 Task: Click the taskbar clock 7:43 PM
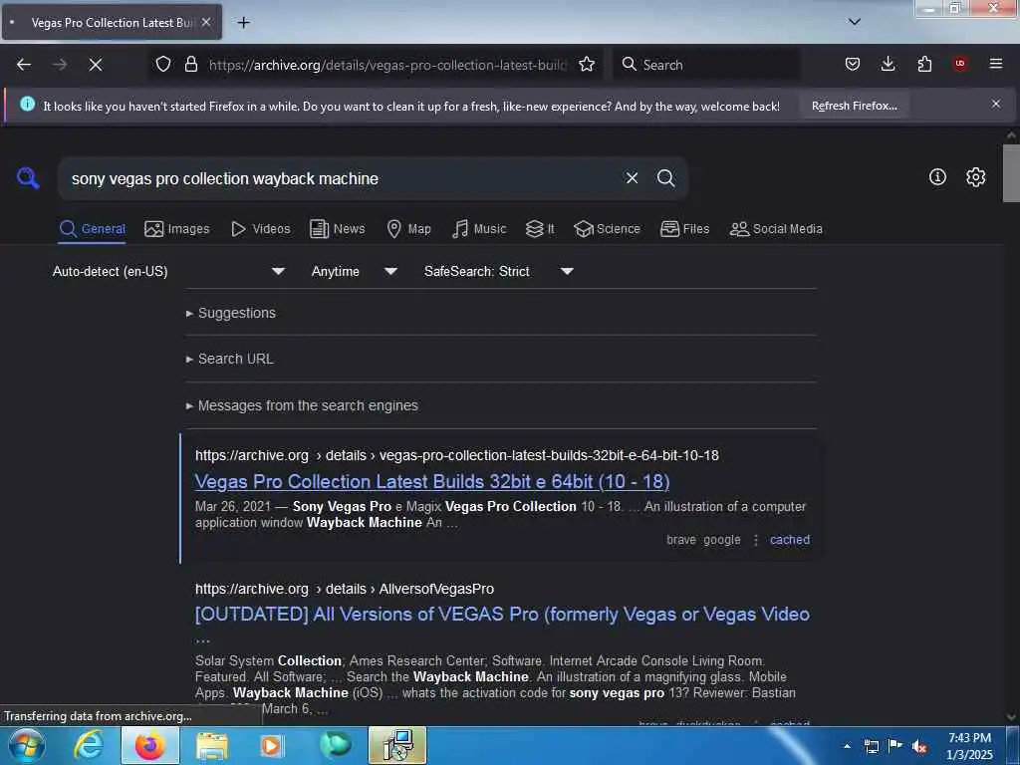click(970, 746)
